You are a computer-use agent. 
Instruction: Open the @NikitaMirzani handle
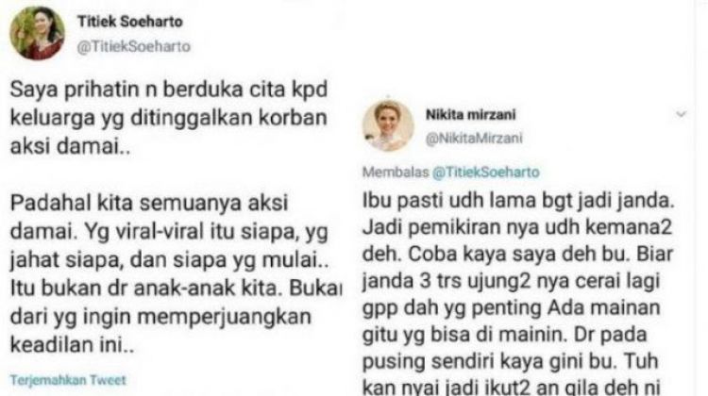pos(474,138)
